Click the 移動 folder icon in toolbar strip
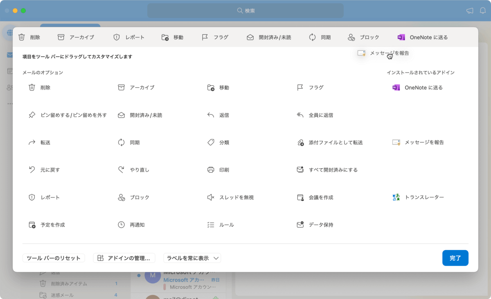491x299 pixels. click(165, 37)
